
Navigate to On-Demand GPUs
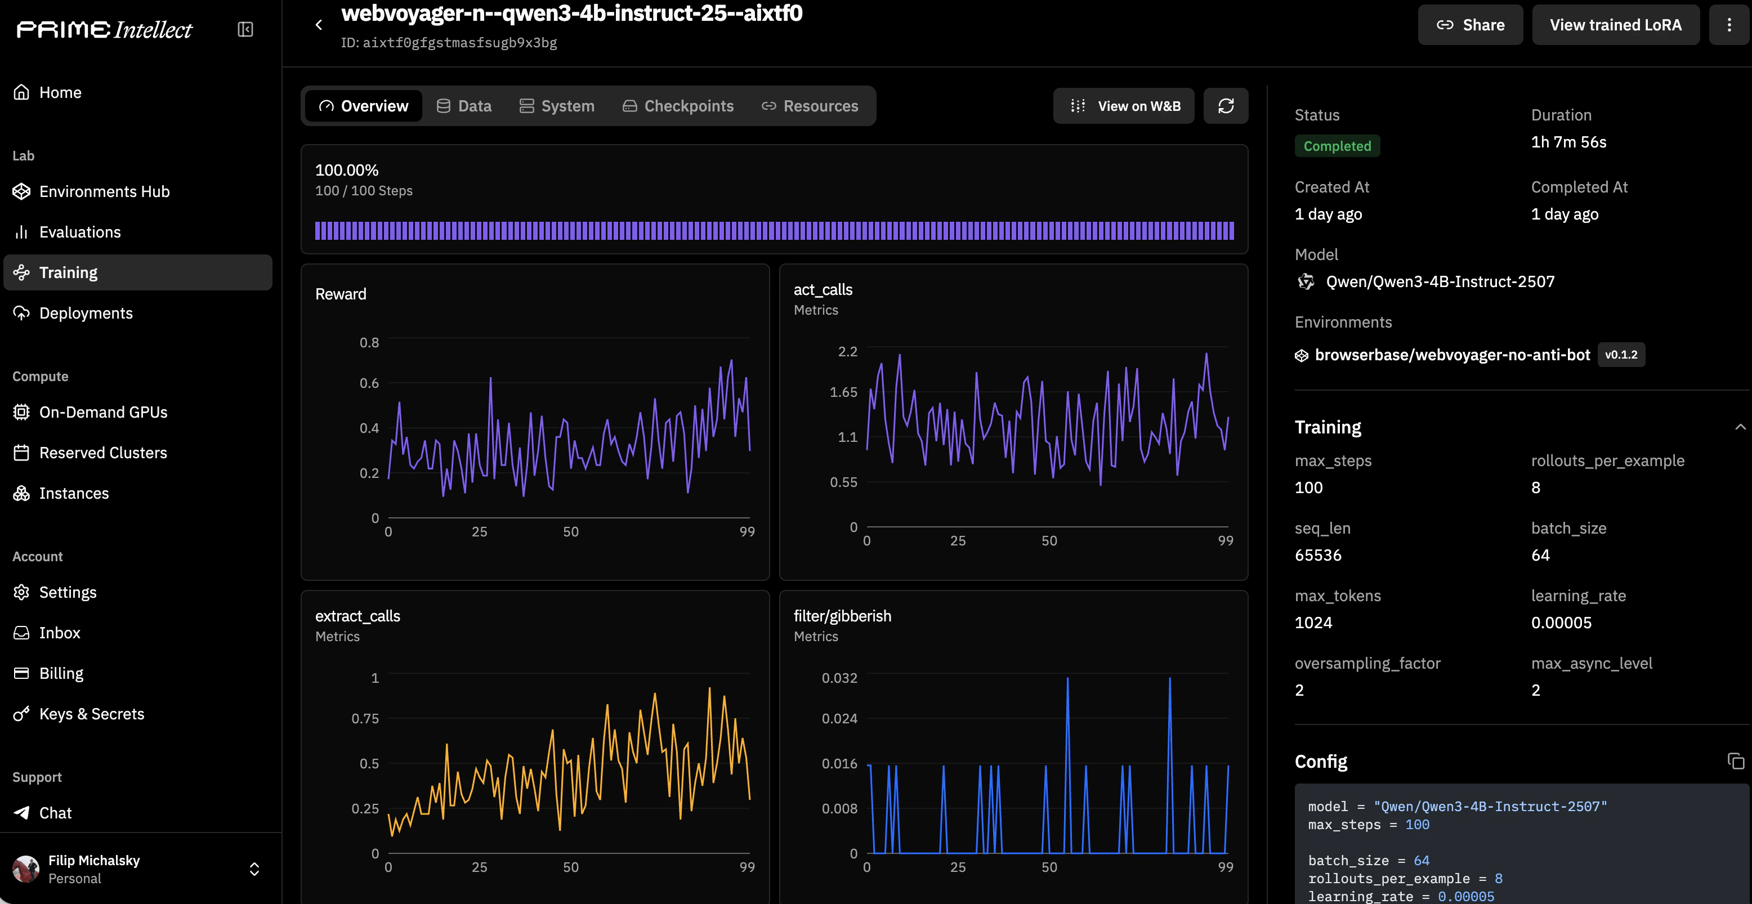[104, 411]
